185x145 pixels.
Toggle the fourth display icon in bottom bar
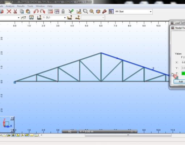click(x=18, y=135)
